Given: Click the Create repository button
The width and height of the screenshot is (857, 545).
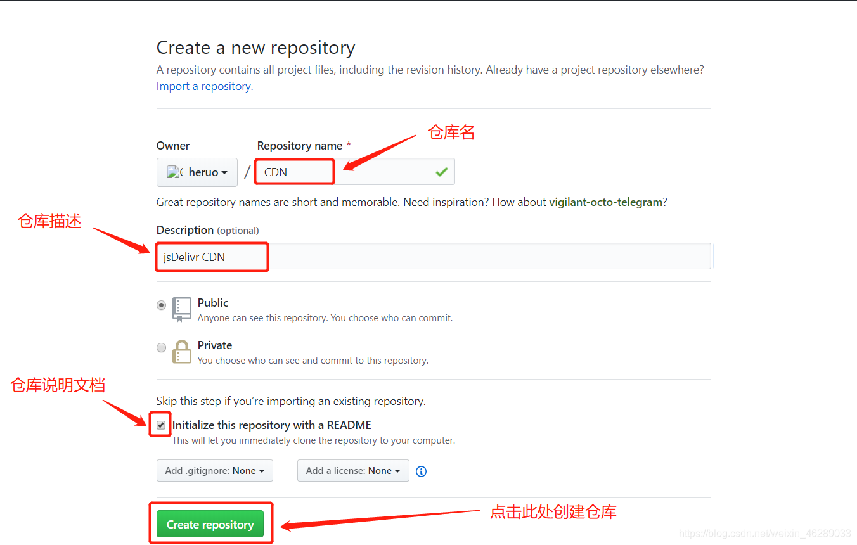Looking at the screenshot, I should pyautogui.click(x=210, y=524).
